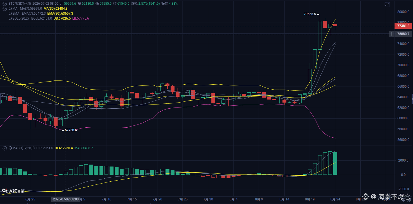
Task: Set alert bell for BOLL indicator
Action: (x=10, y=18)
